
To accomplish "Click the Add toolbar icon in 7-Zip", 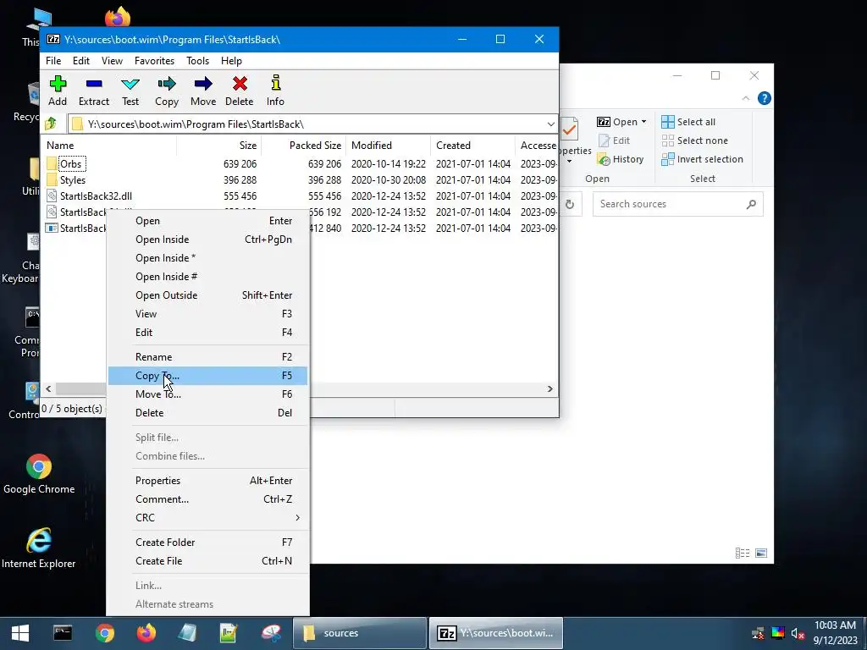I will [x=58, y=91].
